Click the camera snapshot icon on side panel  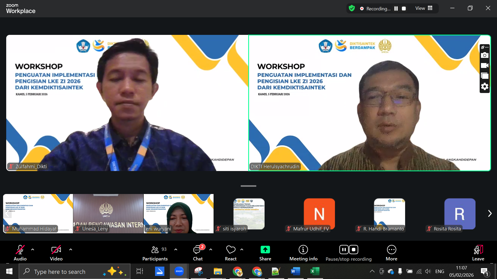coord(485,55)
